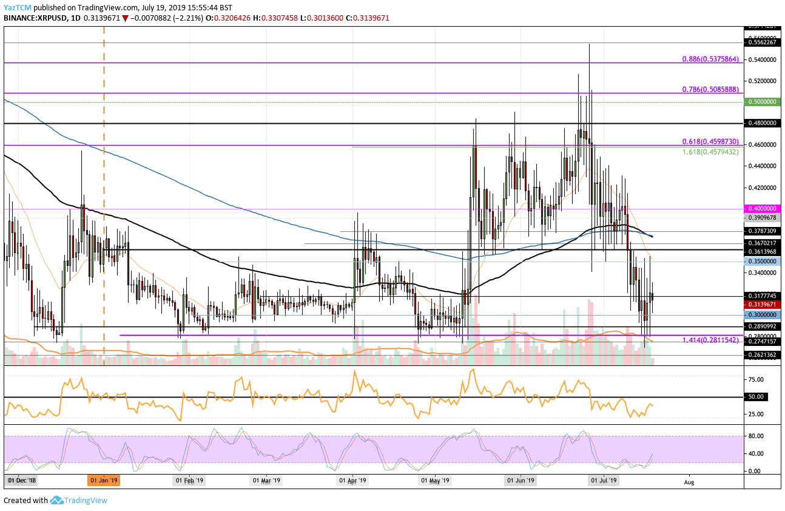Screen dimensions: 785x511
Task: Click the 01 Apr '19 date label
Action: click(x=352, y=481)
